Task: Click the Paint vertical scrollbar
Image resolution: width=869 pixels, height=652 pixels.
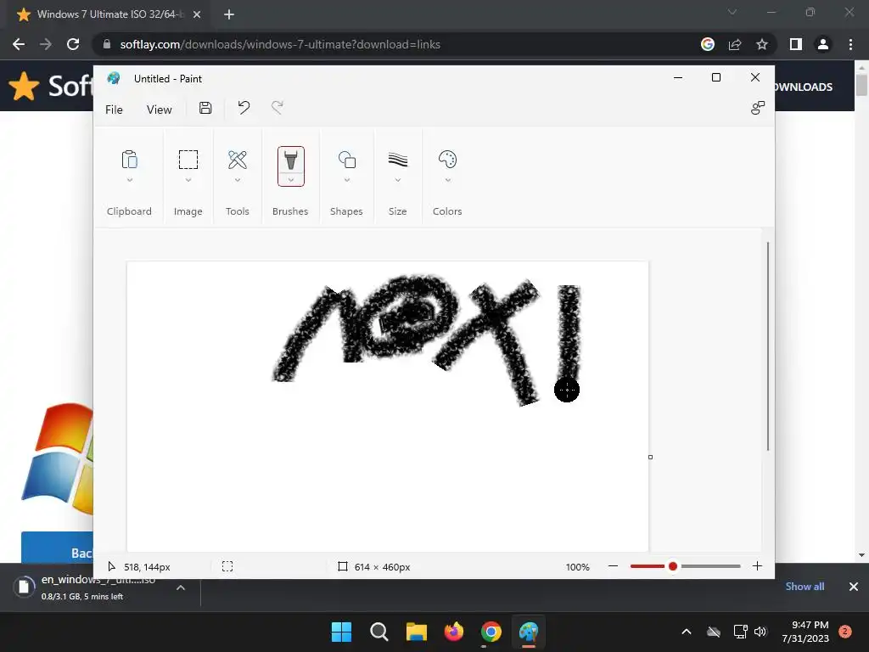Action: tap(767, 346)
